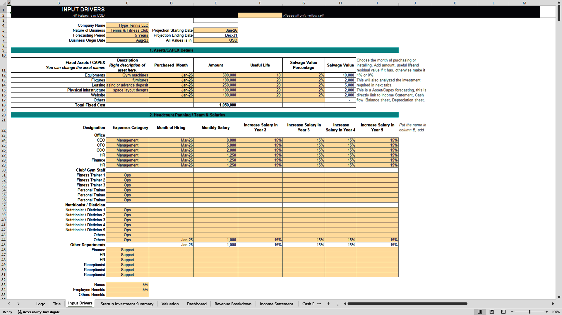This screenshot has width=562, height=315.
Task: Click Business Origin Date cell Aug-23
Action: [x=127, y=40]
